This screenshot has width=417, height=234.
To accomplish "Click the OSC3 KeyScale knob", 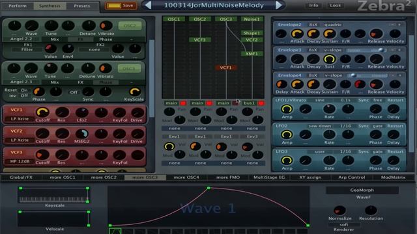I will [135, 92].
